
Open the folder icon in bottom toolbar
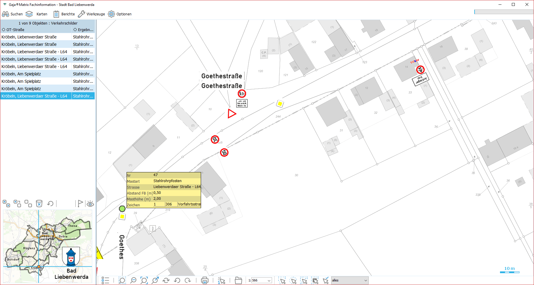[x=238, y=280]
